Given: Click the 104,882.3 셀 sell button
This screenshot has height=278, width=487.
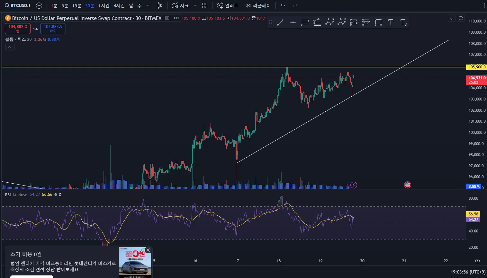Looking at the screenshot, I should (18, 29).
